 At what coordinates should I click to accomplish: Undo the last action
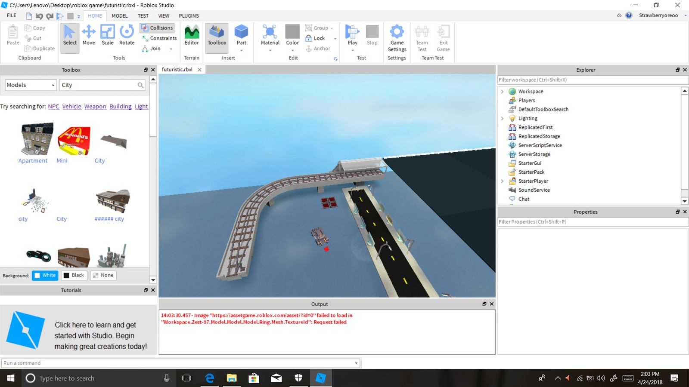point(39,16)
